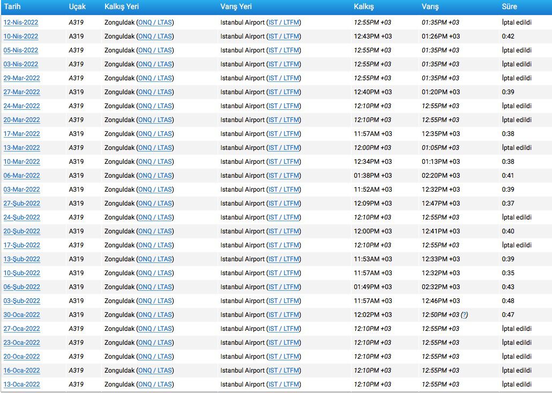
Task: Open the 20-Mar-2022 flight date link
Action: pos(22,120)
